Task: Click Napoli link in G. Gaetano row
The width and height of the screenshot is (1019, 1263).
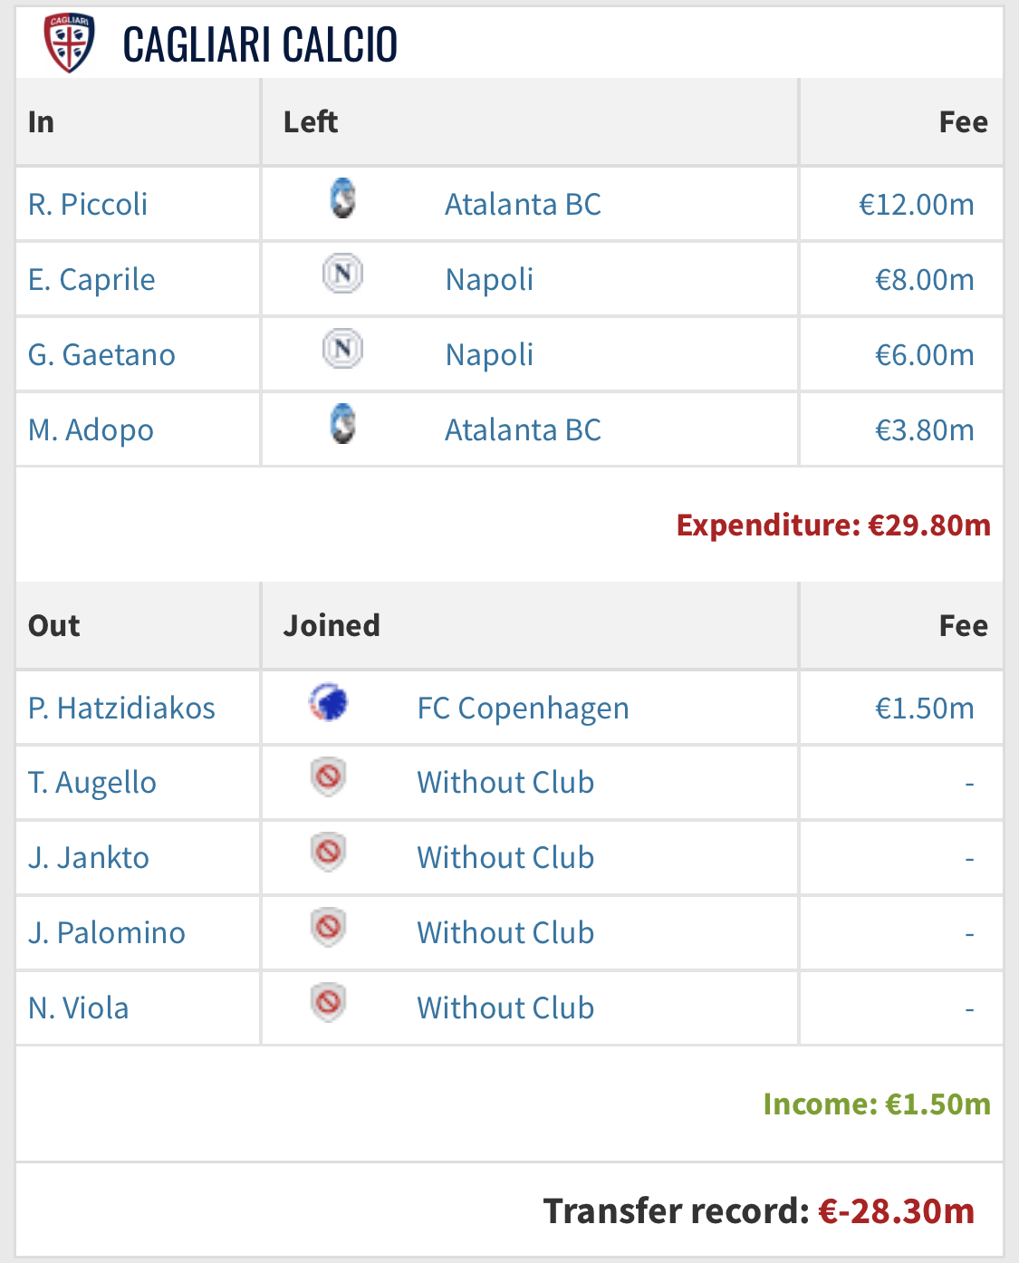Action: (x=489, y=355)
